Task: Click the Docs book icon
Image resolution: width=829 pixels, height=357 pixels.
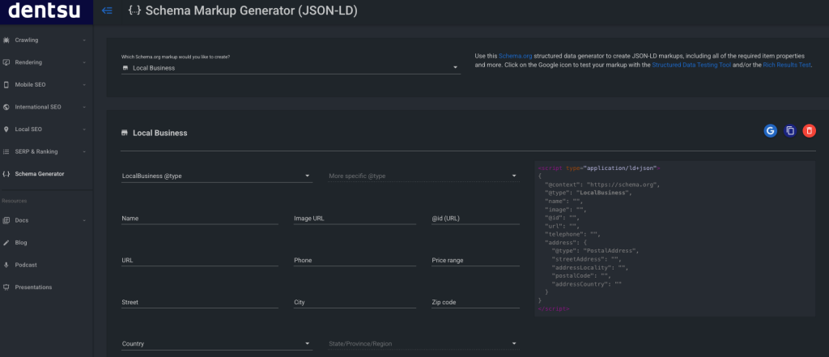Action: pos(6,220)
